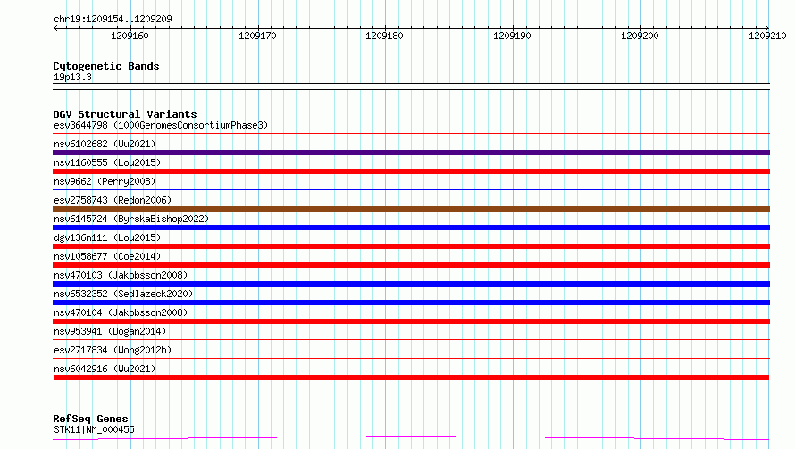Image resolution: width=795 pixels, height=449 pixels.
Task: Open variant nsv1058677 (Coe2014) label
Action: click(107, 256)
